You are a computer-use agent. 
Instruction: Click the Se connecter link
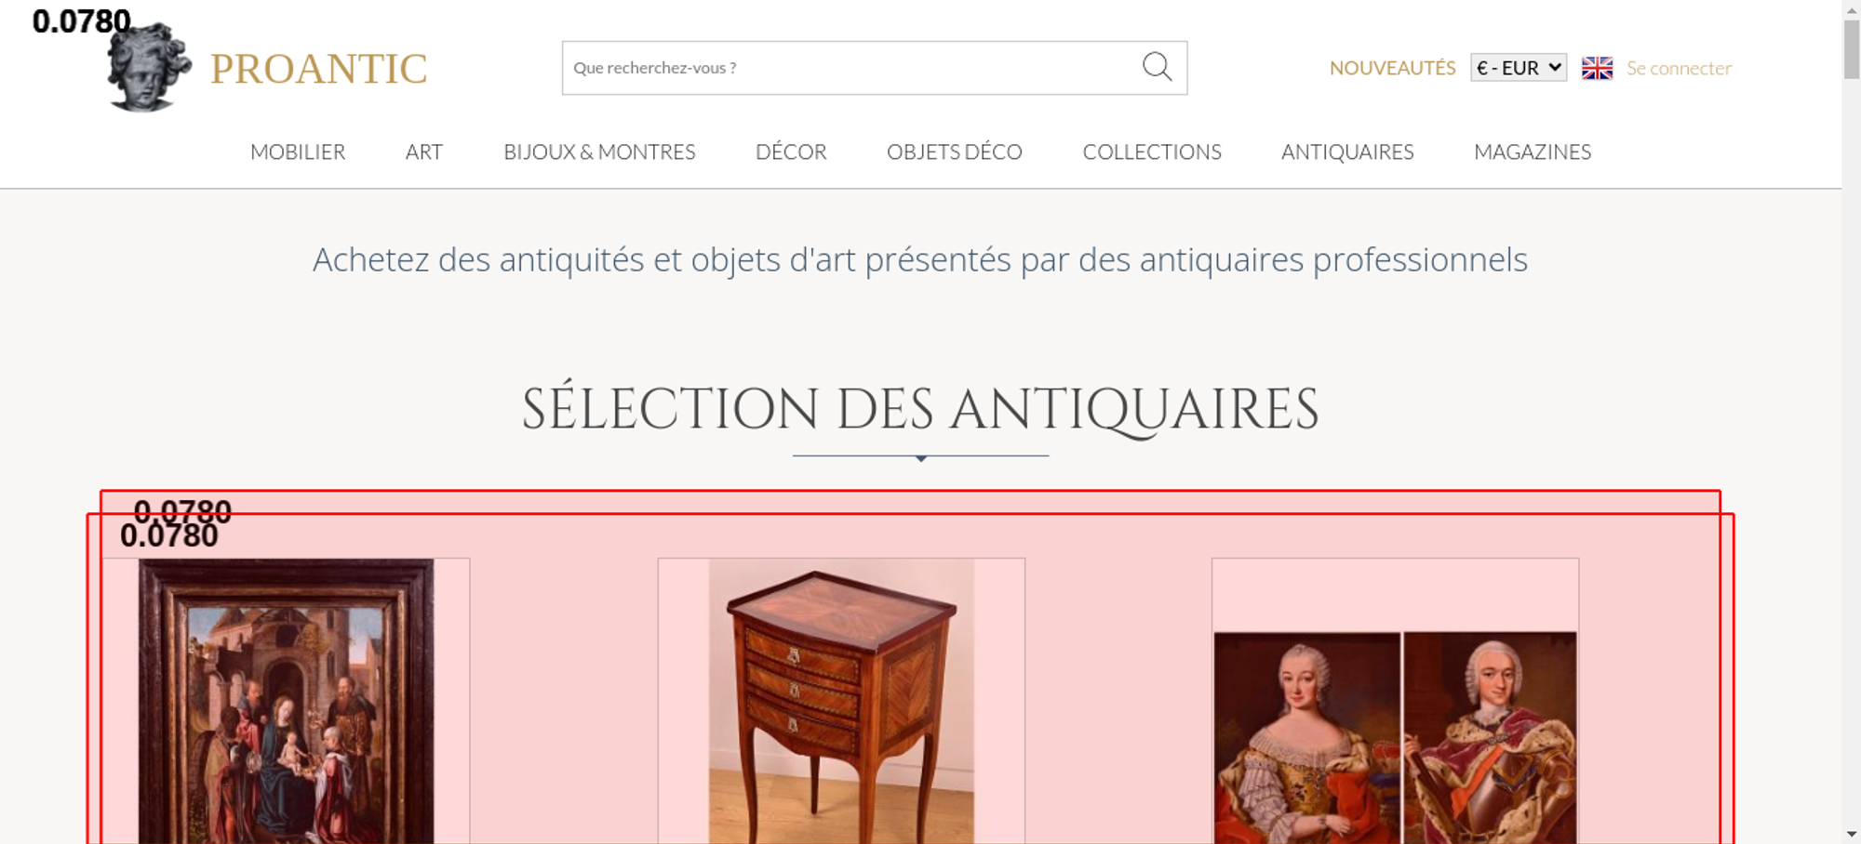[x=1679, y=68]
